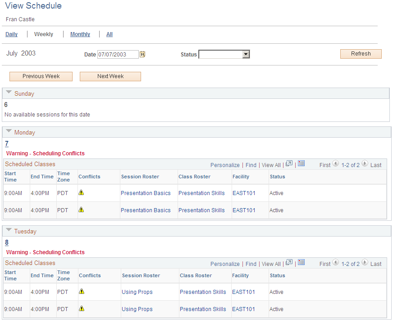Go to Next Week
The width and height of the screenshot is (393, 321).
(x=110, y=76)
